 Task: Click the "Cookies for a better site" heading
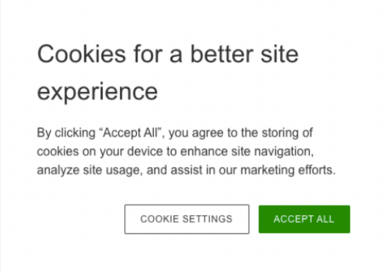(167, 54)
